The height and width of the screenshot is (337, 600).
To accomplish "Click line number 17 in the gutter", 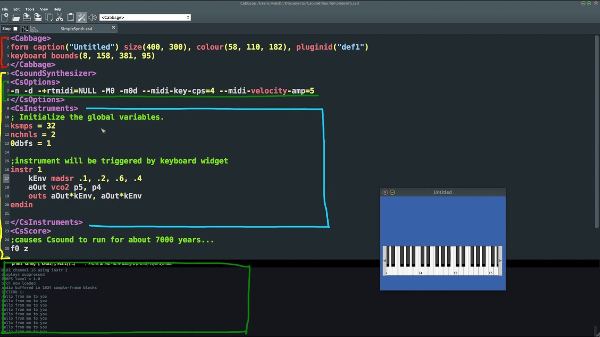I will tap(7, 178).
